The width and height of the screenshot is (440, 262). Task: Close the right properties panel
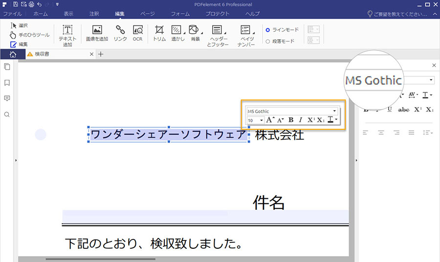[x=434, y=65]
